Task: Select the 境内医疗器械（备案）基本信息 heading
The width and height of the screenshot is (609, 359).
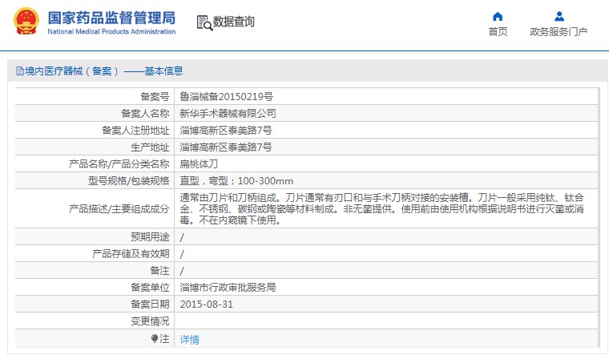Action: tap(103, 71)
